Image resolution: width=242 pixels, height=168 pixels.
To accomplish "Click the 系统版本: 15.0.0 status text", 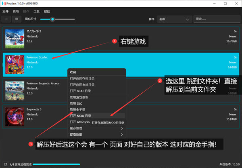I will [229, 164].
